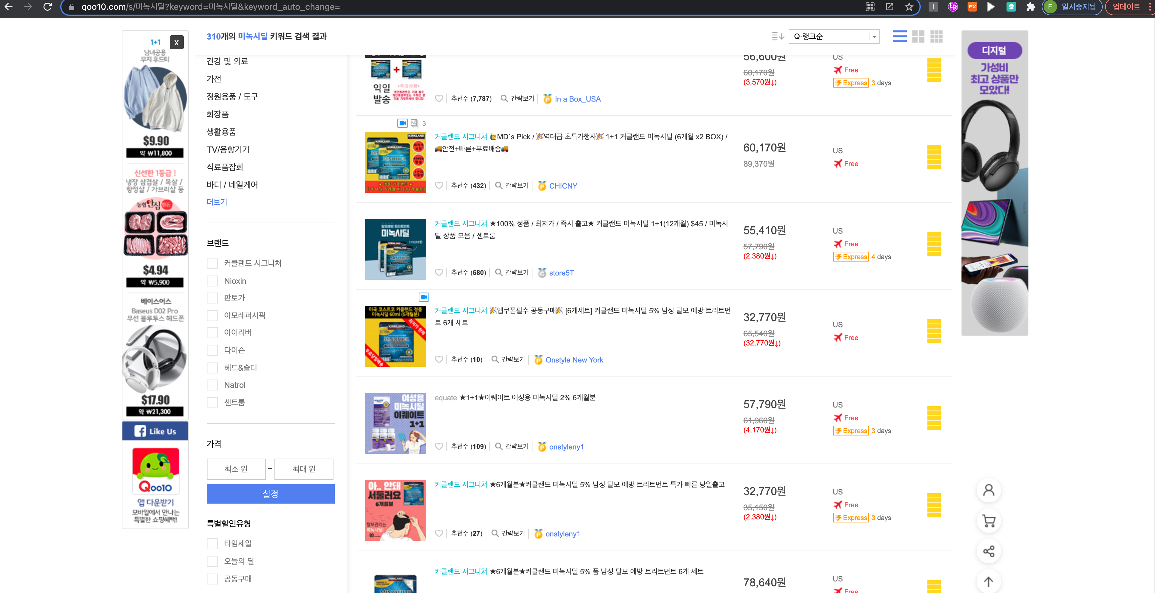Switch to large gallery view icon
The width and height of the screenshot is (1155, 593).
coord(918,36)
